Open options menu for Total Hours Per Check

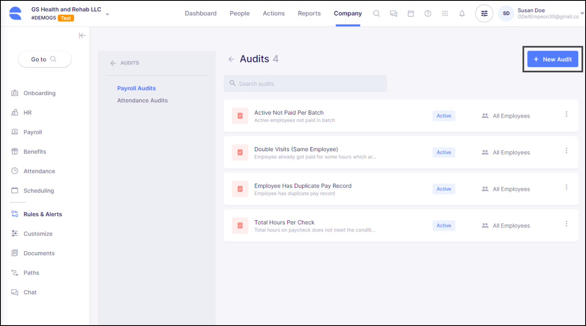coord(566,224)
